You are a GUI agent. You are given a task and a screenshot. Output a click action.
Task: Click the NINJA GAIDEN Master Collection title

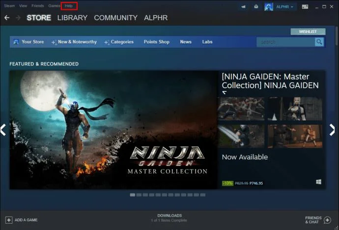(x=270, y=81)
